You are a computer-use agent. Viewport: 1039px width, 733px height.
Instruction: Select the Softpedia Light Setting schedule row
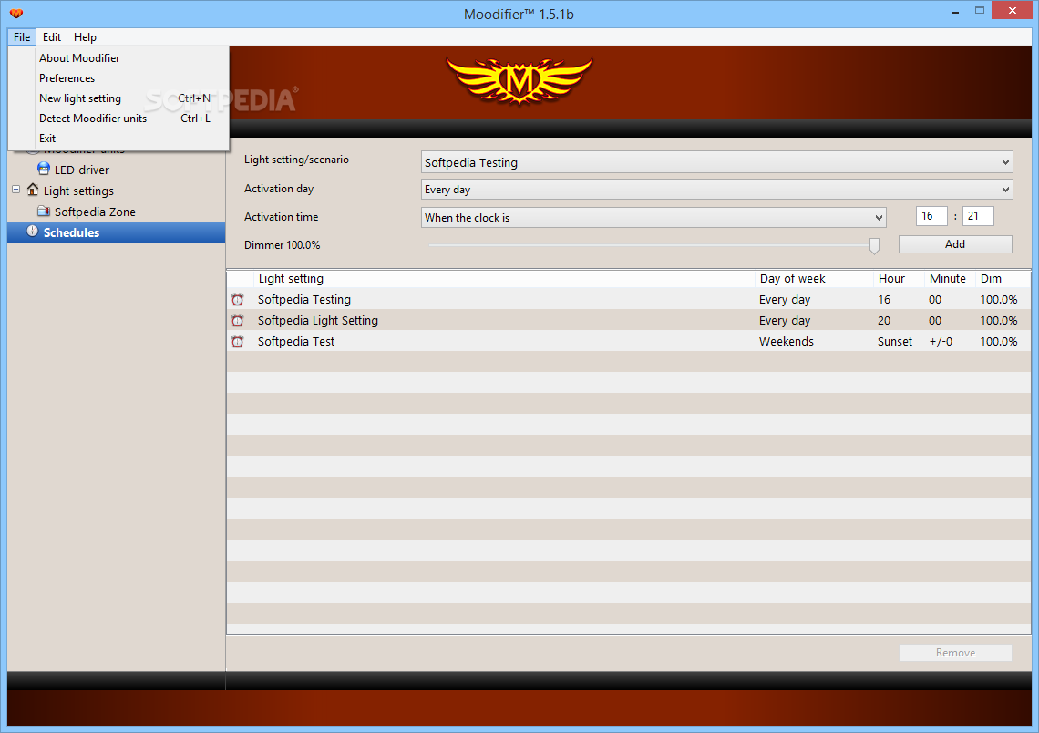click(629, 320)
